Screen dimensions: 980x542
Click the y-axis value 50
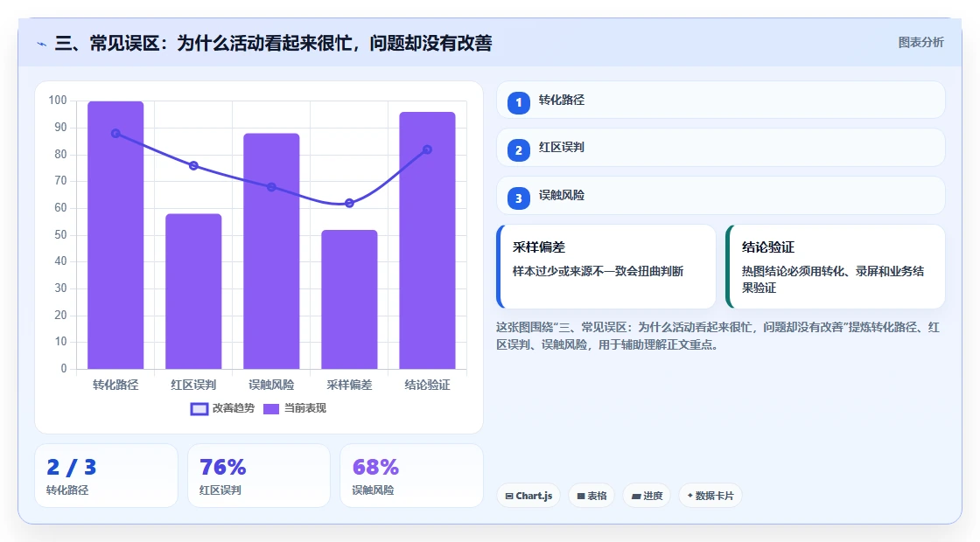tap(60, 235)
